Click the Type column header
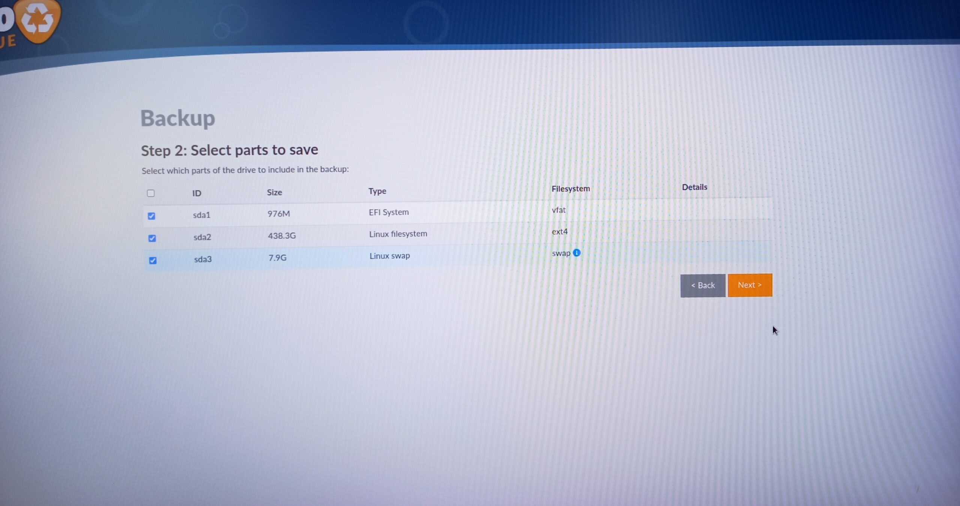The height and width of the screenshot is (506, 960). (x=377, y=191)
